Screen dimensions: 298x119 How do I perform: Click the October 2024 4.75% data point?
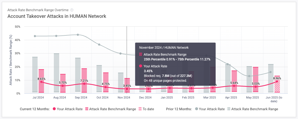coord(106,87)
